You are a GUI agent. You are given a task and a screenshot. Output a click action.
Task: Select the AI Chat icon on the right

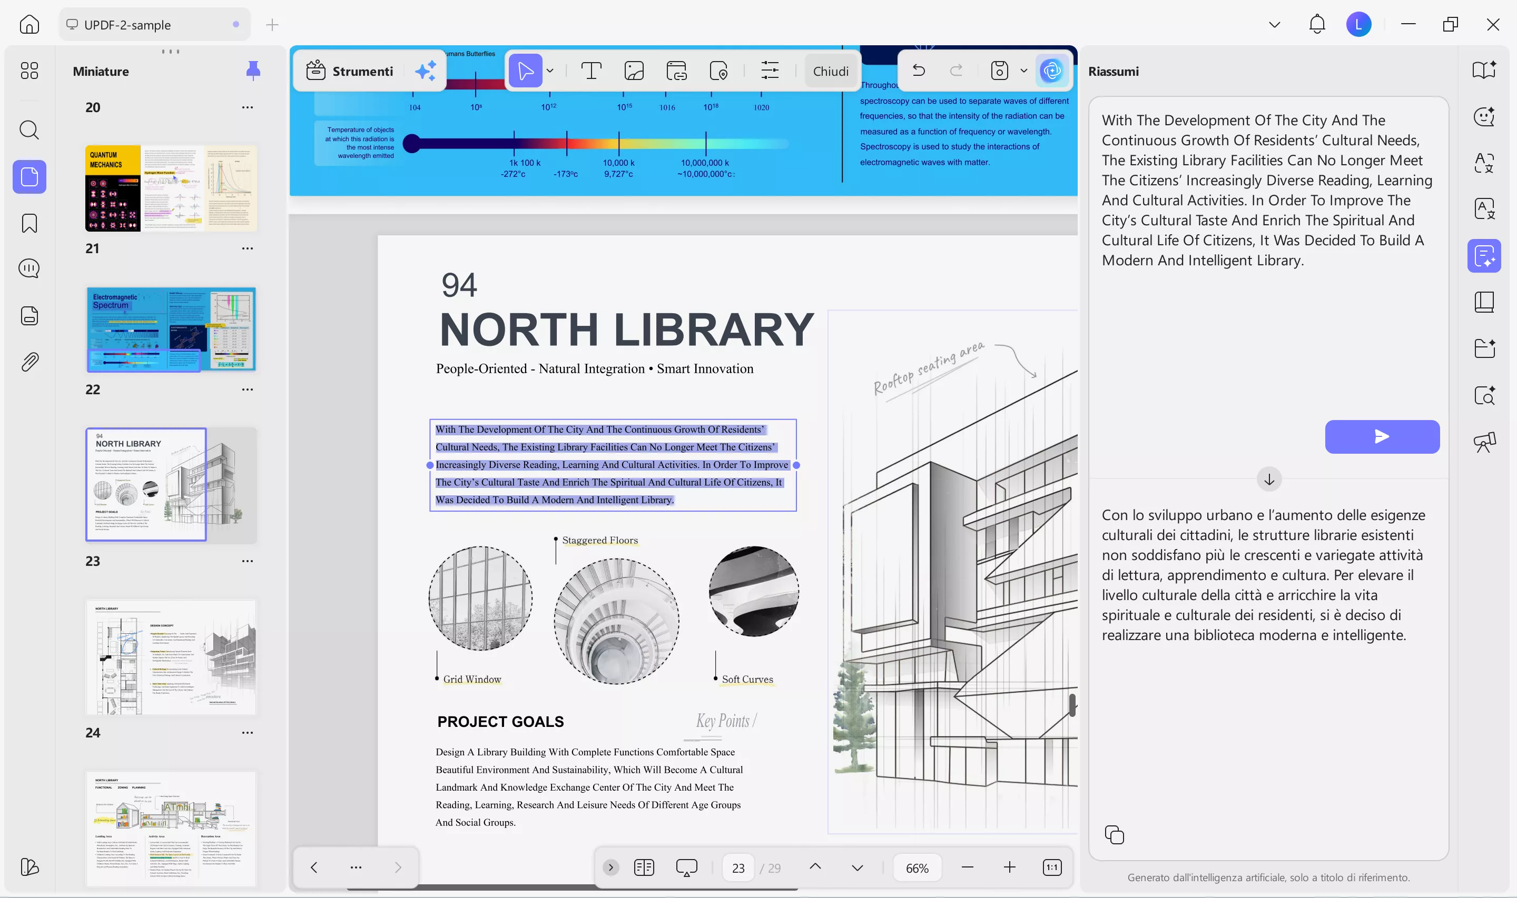[x=1484, y=117]
